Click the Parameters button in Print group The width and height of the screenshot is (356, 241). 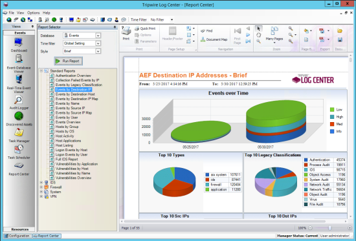pos(146,41)
